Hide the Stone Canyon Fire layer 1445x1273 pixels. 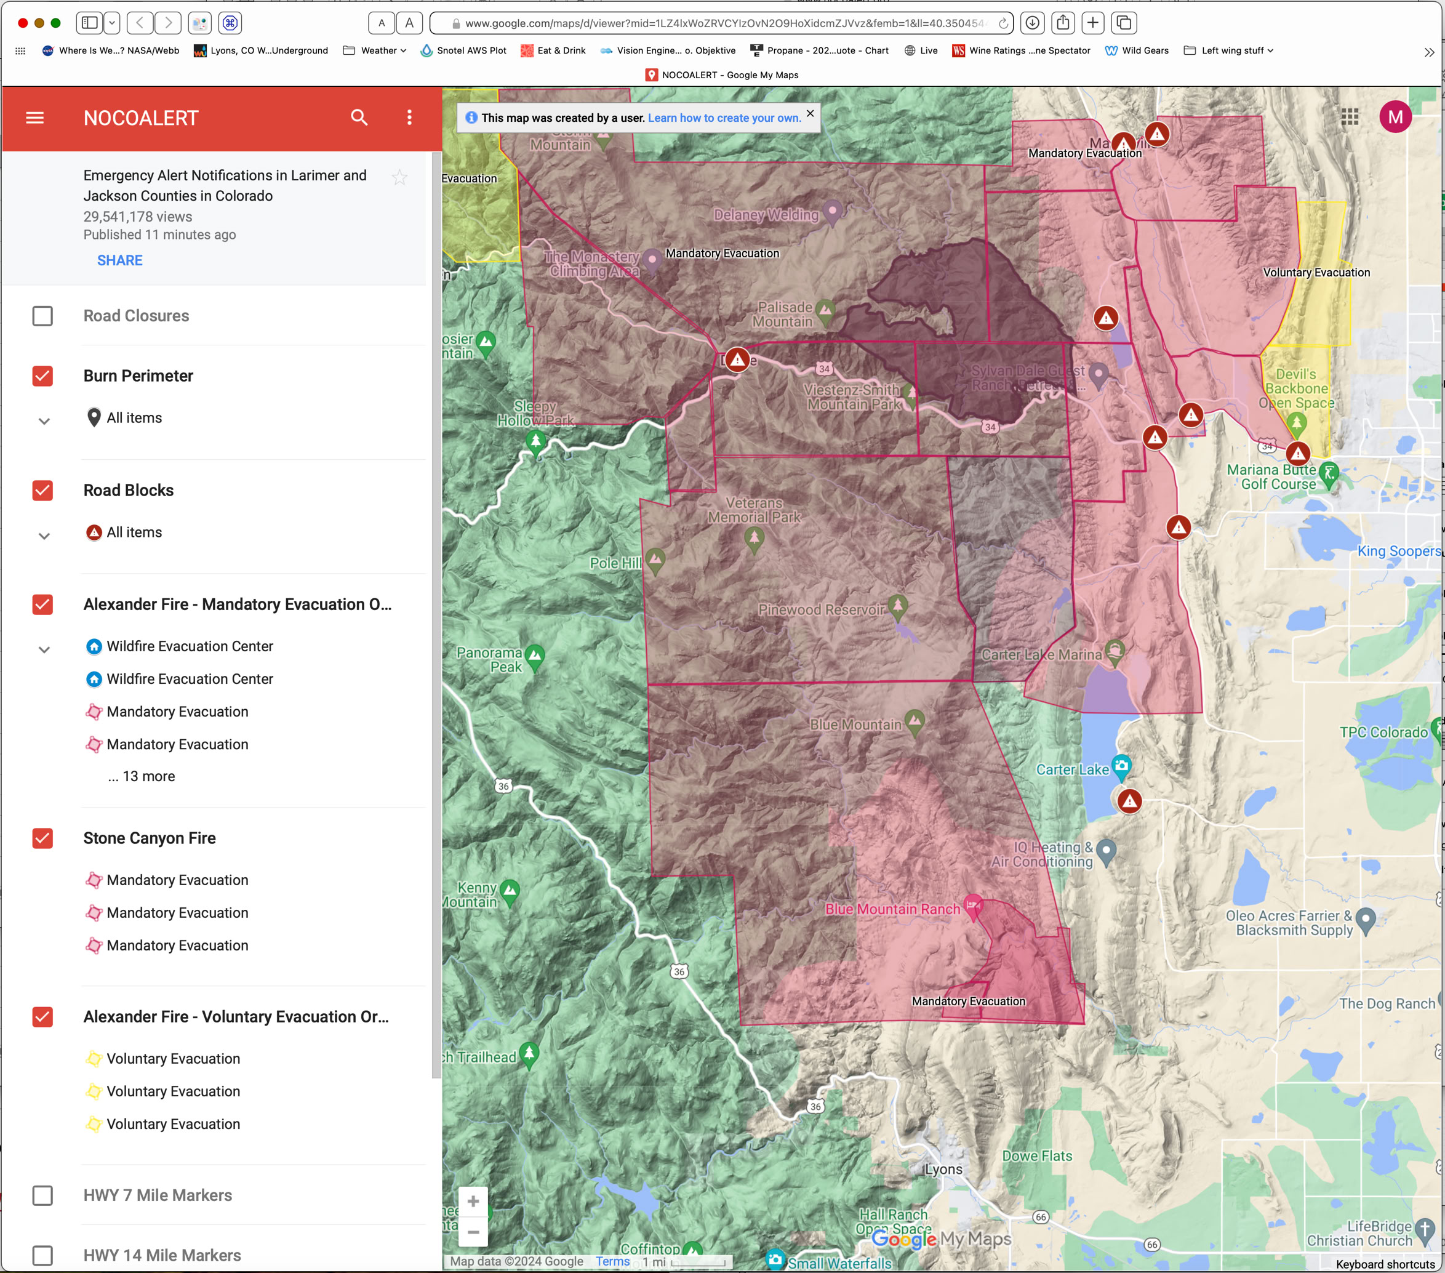[42, 838]
